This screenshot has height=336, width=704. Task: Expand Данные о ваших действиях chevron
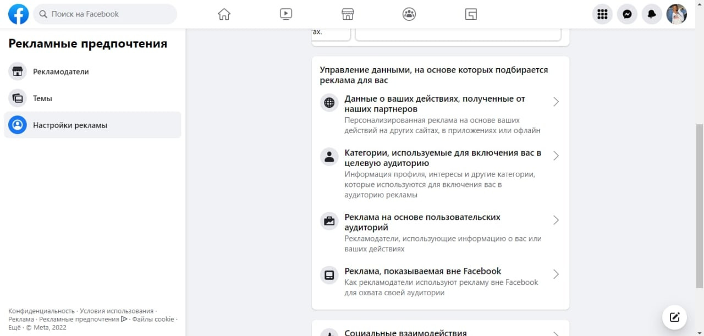tap(556, 102)
